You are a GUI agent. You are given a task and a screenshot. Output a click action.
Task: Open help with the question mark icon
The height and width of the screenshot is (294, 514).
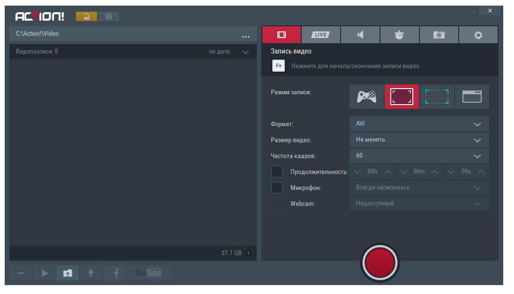tap(108, 17)
